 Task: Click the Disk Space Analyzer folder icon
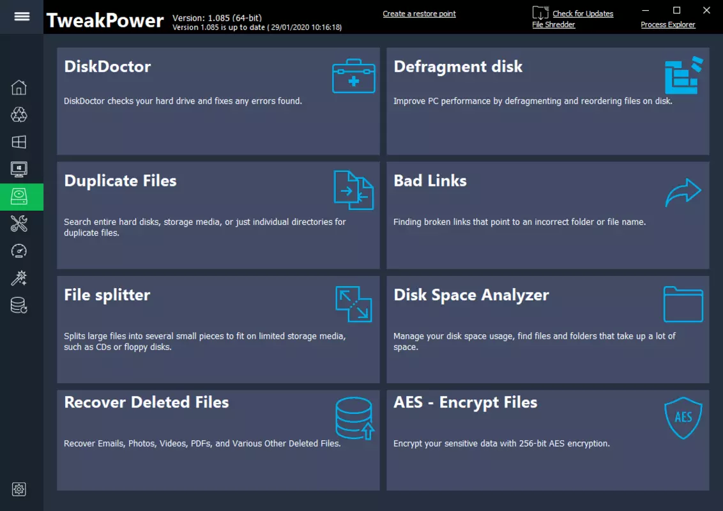tap(683, 305)
